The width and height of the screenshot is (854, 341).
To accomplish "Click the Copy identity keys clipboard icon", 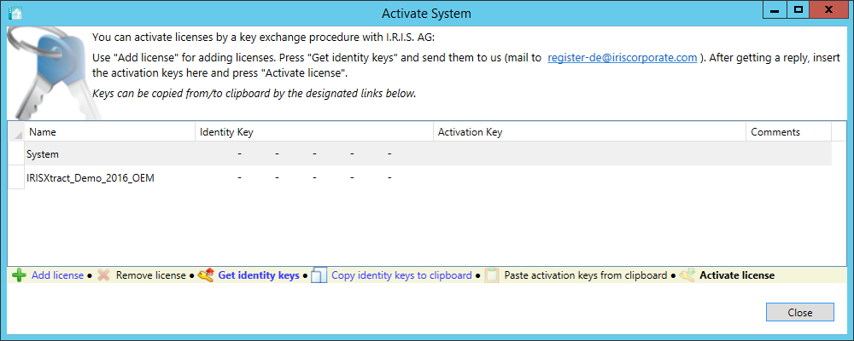I will pyautogui.click(x=319, y=275).
